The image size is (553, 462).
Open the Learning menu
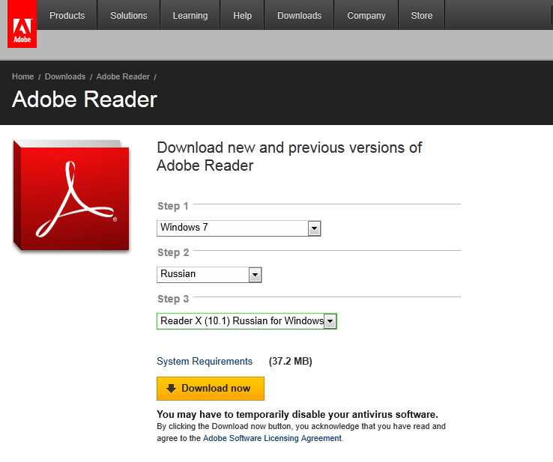190,16
